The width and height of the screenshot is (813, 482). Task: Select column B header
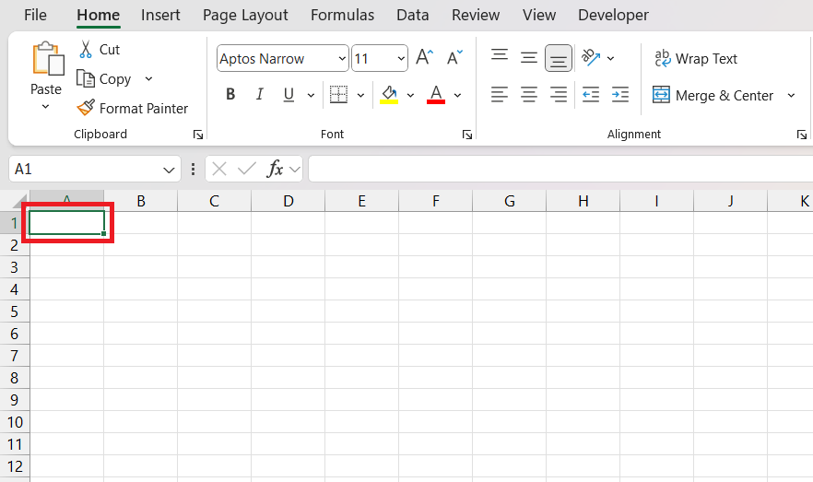click(x=140, y=201)
